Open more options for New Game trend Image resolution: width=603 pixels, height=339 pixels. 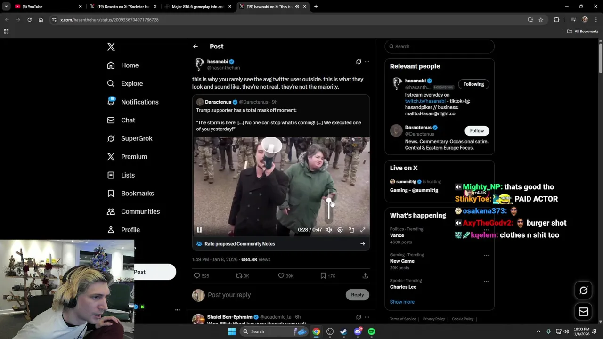tap(486, 256)
